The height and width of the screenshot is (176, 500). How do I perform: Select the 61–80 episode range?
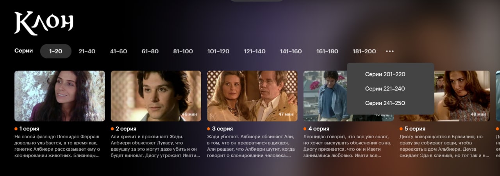[x=150, y=51]
